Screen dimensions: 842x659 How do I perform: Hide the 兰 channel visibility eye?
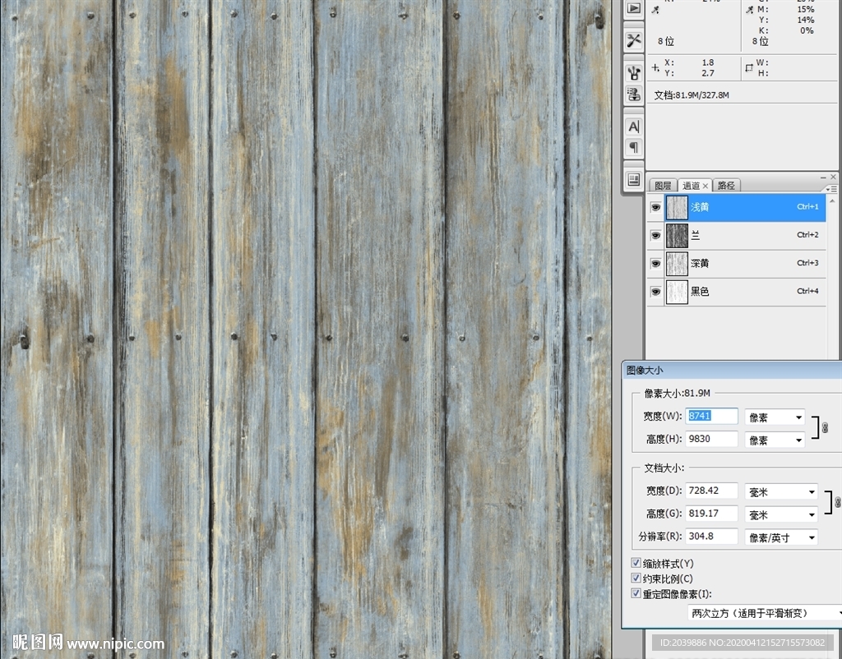[x=655, y=235]
